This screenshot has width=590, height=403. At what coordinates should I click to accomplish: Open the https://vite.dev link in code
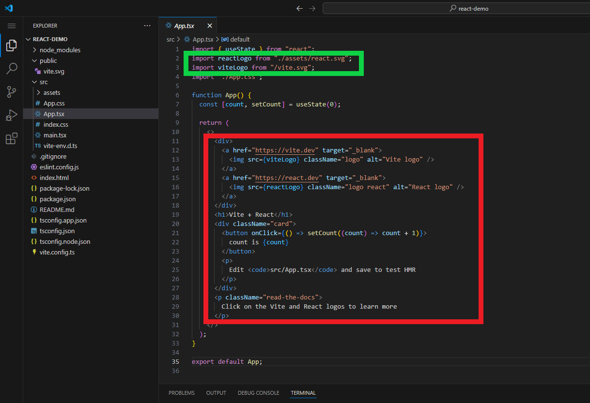(285, 150)
